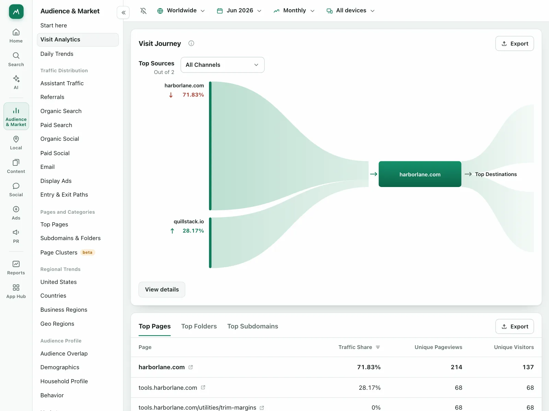Switch to the Top Folders tab

click(199, 326)
